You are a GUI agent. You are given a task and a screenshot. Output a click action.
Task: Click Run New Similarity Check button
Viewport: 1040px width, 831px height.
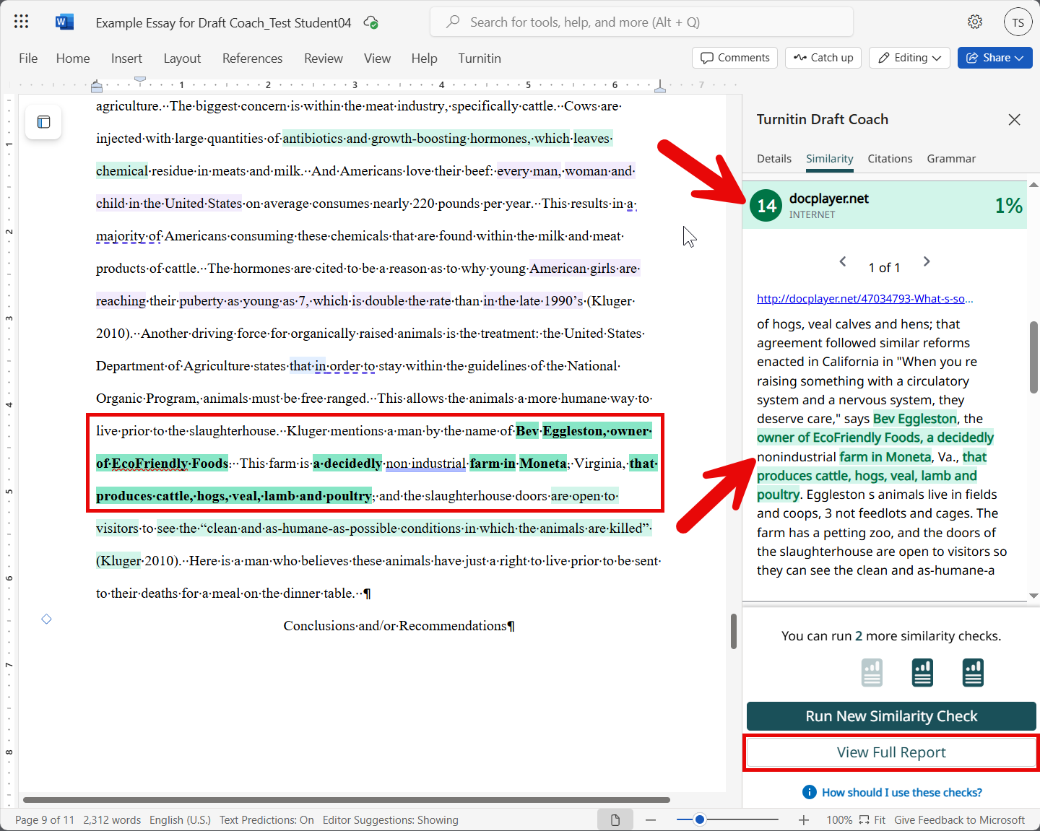click(x=891, y=716)
